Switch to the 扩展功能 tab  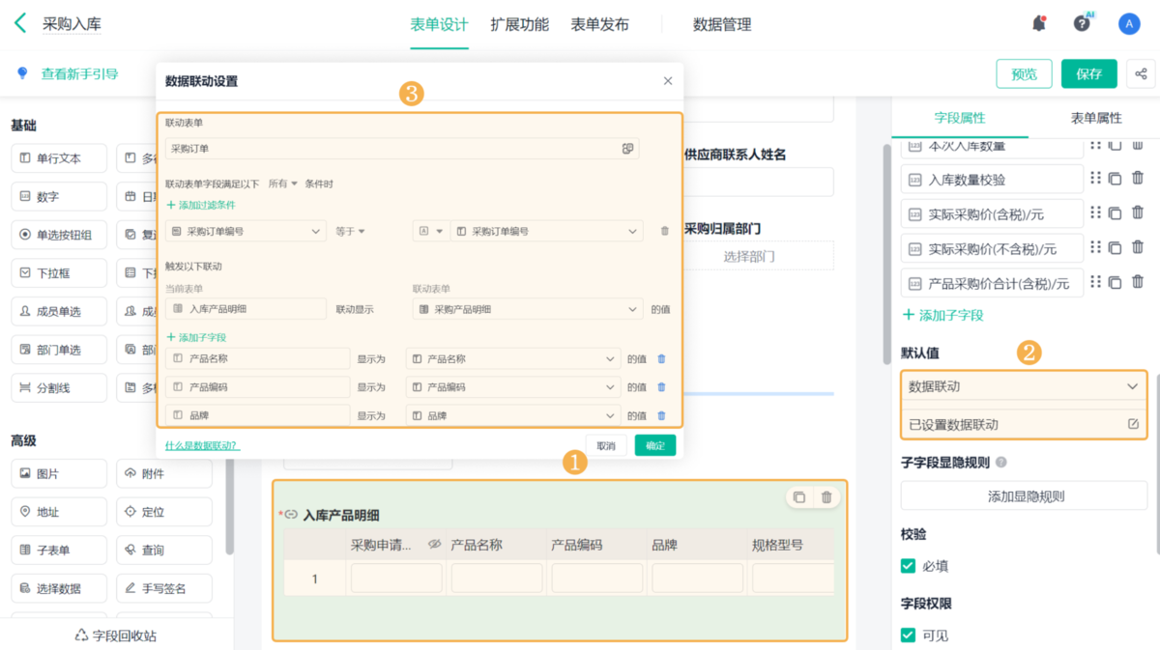click(x=519, y=24)
